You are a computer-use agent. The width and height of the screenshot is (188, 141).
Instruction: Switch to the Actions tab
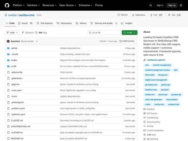81,23
